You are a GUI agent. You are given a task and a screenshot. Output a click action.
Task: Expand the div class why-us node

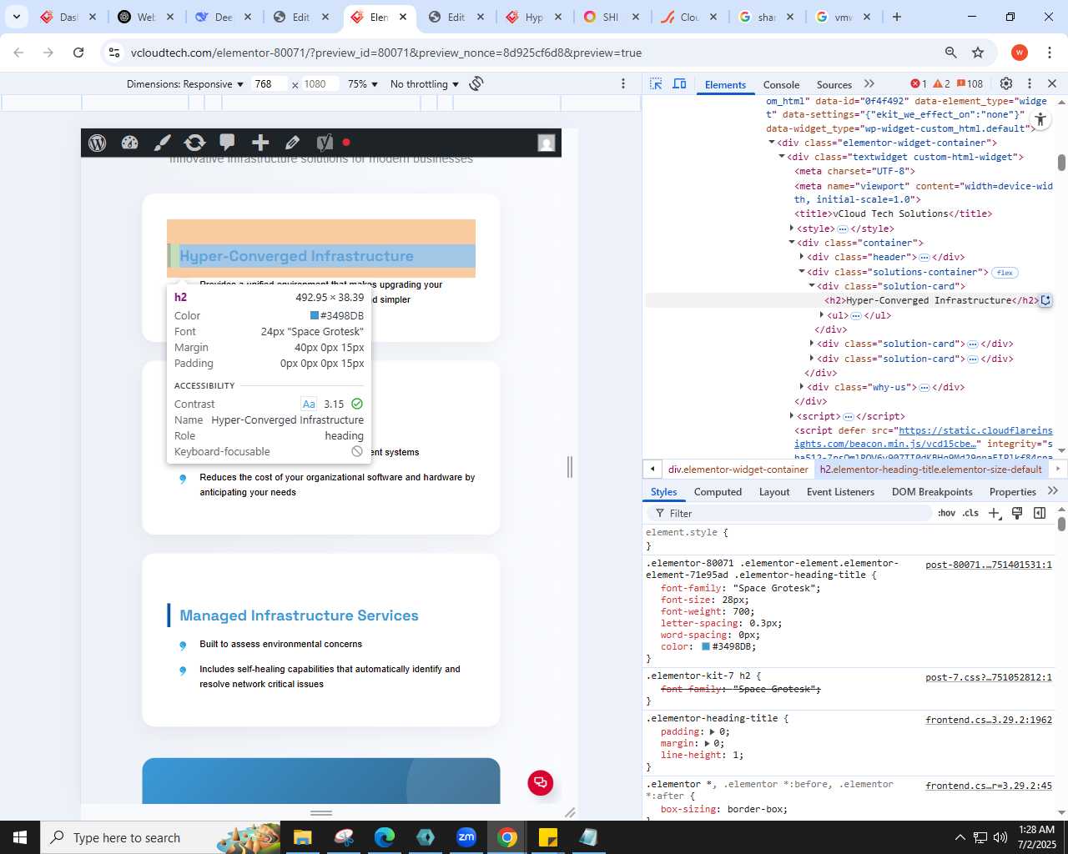pos(802,387)
